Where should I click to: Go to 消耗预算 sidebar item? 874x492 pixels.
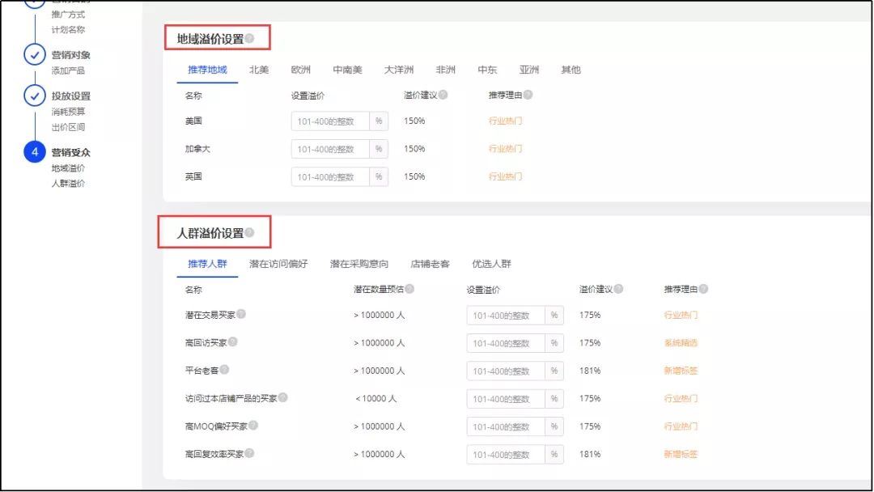click(68, 112)
